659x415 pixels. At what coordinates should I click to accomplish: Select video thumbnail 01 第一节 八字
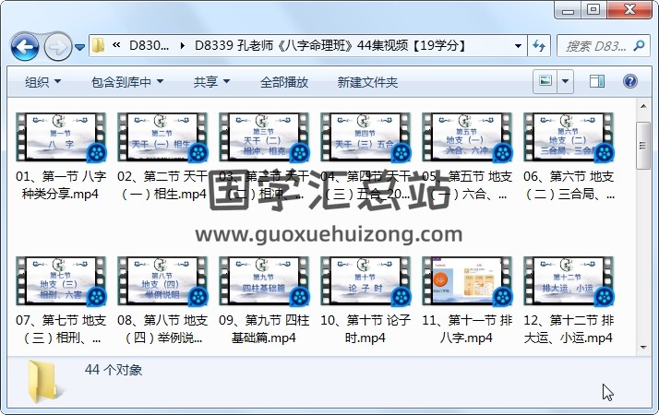click(x=61, y=137)
